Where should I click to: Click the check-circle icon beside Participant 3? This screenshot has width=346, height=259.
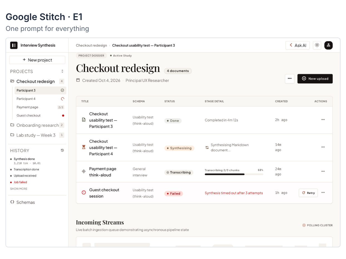62,90
